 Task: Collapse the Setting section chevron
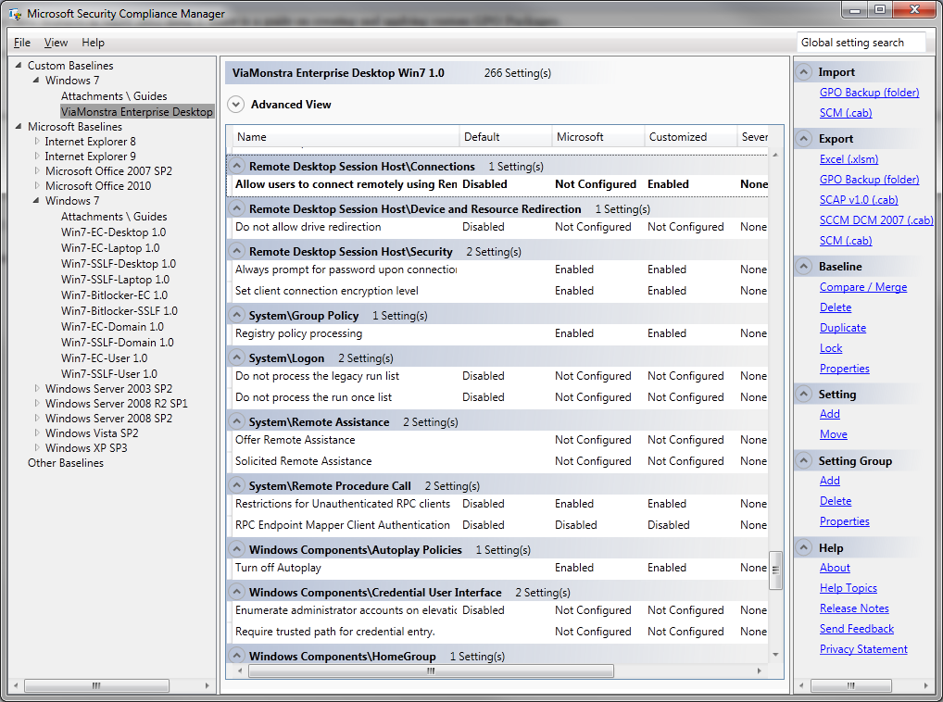803,395
